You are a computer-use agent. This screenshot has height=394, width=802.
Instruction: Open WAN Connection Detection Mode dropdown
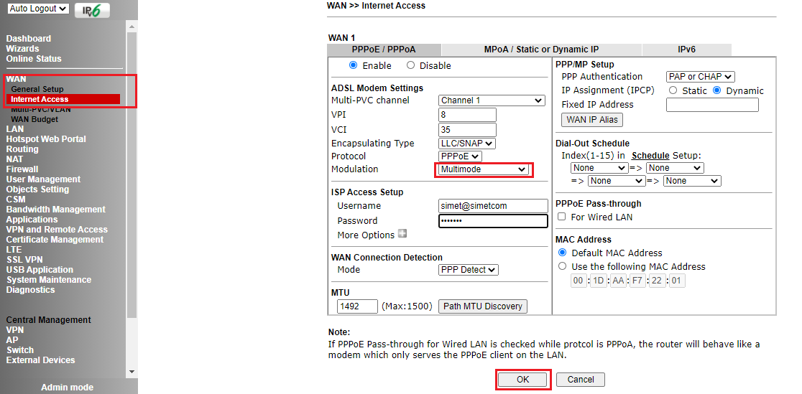(469, 270)
